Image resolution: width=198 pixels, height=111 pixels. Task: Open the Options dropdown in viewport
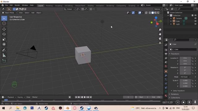[158, 9]
